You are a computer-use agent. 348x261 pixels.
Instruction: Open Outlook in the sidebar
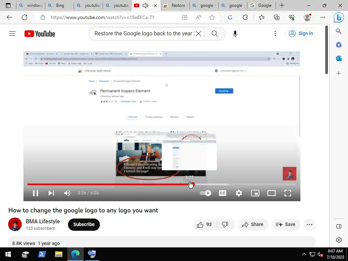tap(339, 58)
